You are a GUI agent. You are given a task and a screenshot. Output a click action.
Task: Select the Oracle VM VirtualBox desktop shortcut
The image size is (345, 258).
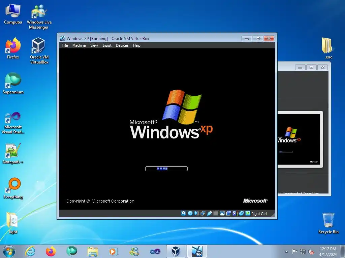click(39, 51)
